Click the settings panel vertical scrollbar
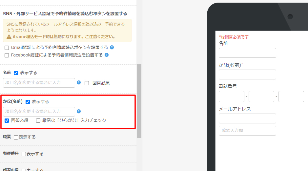The width and height of the screenshot is (308, 171). coord(139,101)
